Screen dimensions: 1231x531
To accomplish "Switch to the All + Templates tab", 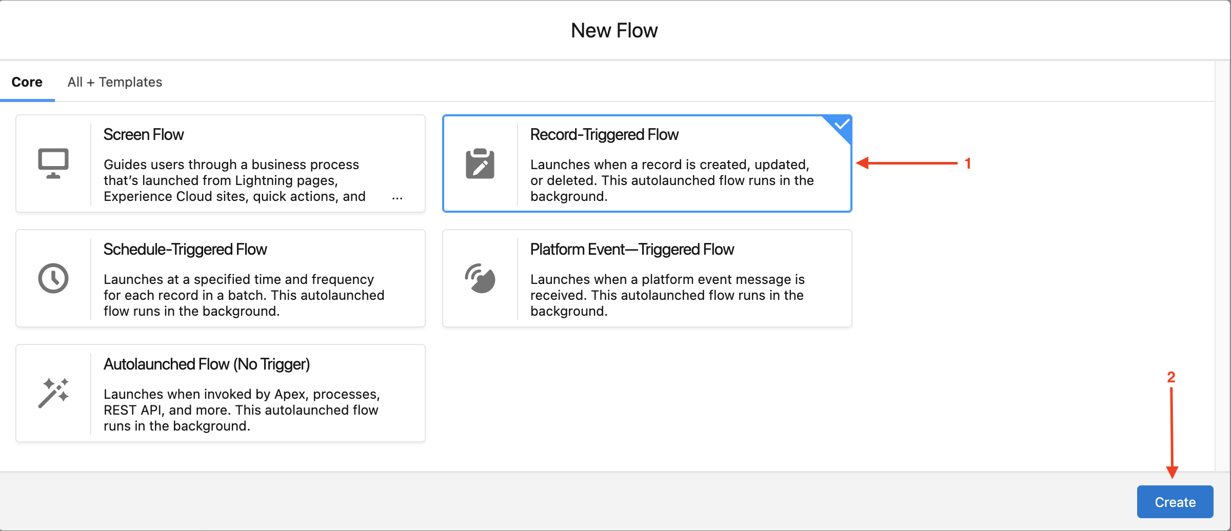I will click(115, 82).
